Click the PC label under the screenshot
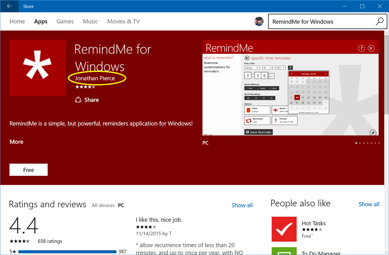389x255 pixels. pos(206,143)
